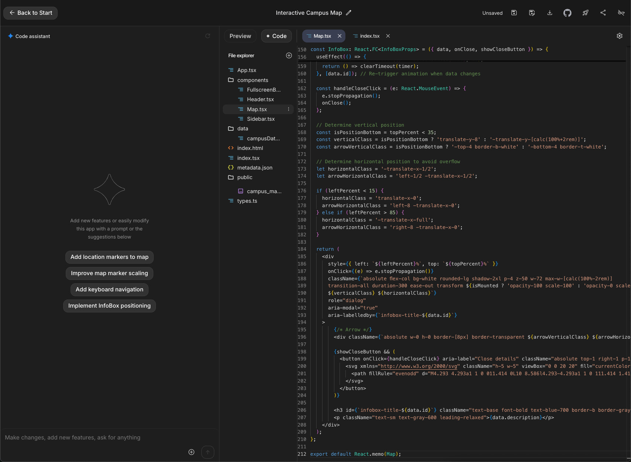This screenshot has width=631, height=462.
Task: Switch to Code view
Action: tap(276, 36)
